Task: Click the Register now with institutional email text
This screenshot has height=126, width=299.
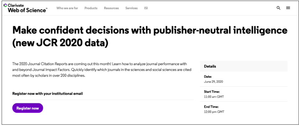Action: [47, 94]
